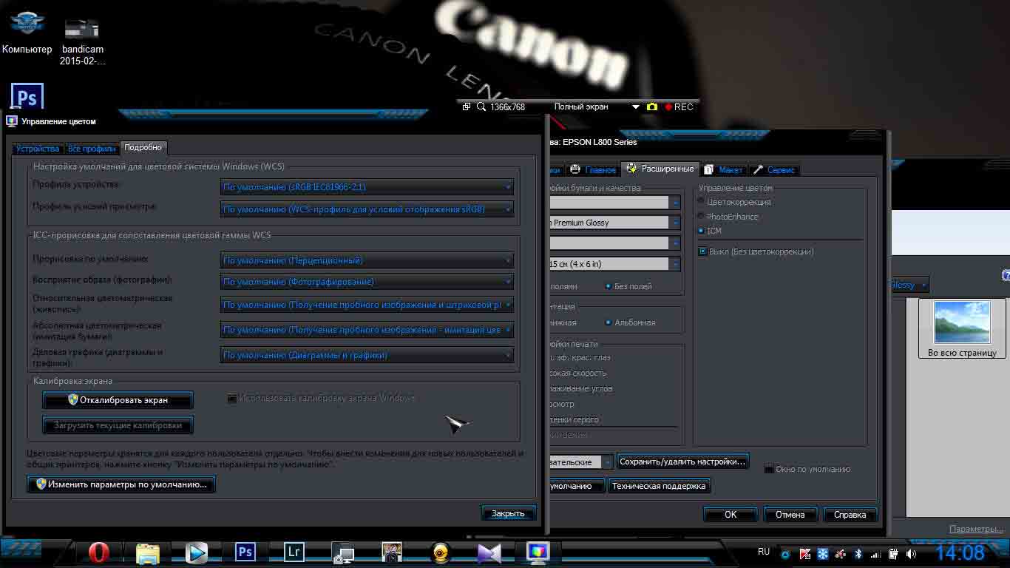Open the devices and printers taskbar icon

click(343, 552)
